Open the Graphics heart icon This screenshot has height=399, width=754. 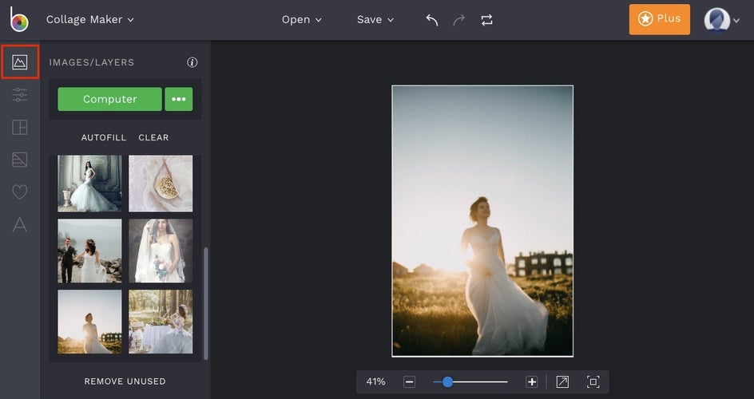tap(20, 192)
